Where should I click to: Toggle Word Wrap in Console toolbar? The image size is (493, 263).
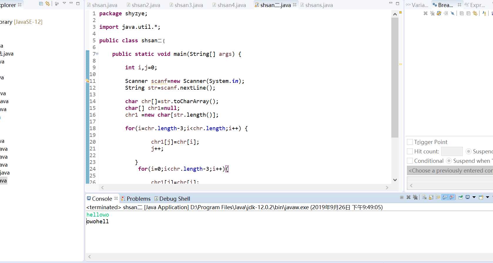438,197
